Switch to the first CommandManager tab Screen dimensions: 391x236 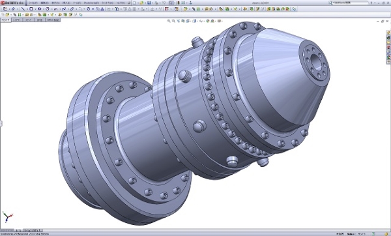pyautogui.click(x=5, y=20)
